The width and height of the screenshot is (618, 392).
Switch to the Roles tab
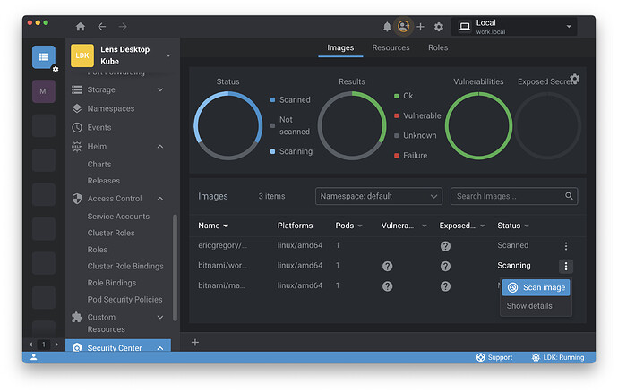pyautogui.click(x=438, y=47)
